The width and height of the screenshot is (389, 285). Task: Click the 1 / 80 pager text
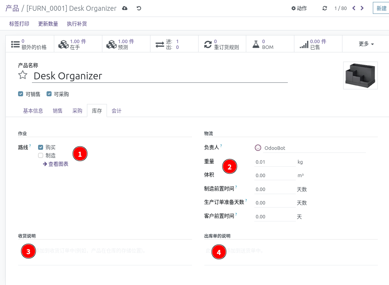coord(341,8)
